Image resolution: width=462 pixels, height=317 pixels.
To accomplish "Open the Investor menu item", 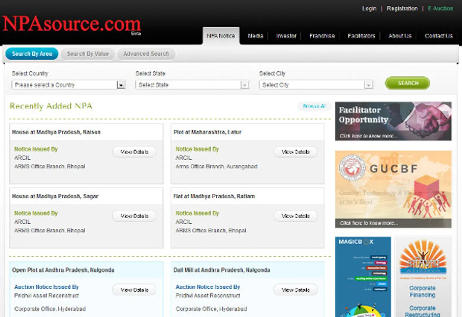I will [x=286, y=36].
